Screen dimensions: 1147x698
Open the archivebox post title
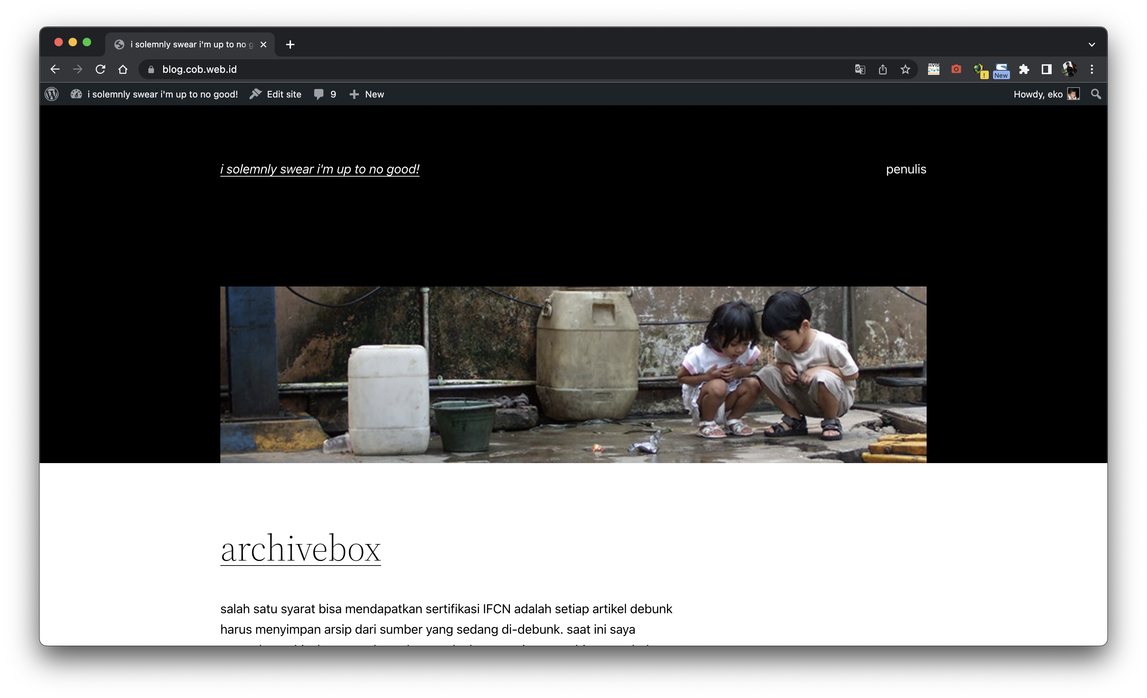click(300, 549)
